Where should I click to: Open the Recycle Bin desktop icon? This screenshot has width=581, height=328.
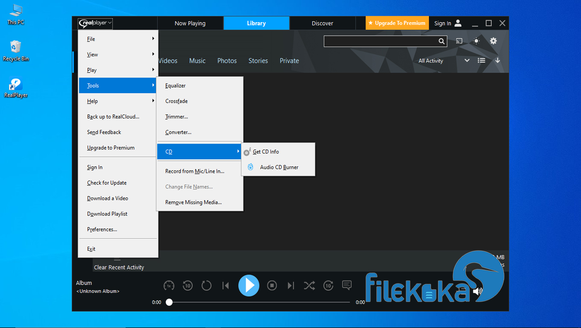(16, 51)
